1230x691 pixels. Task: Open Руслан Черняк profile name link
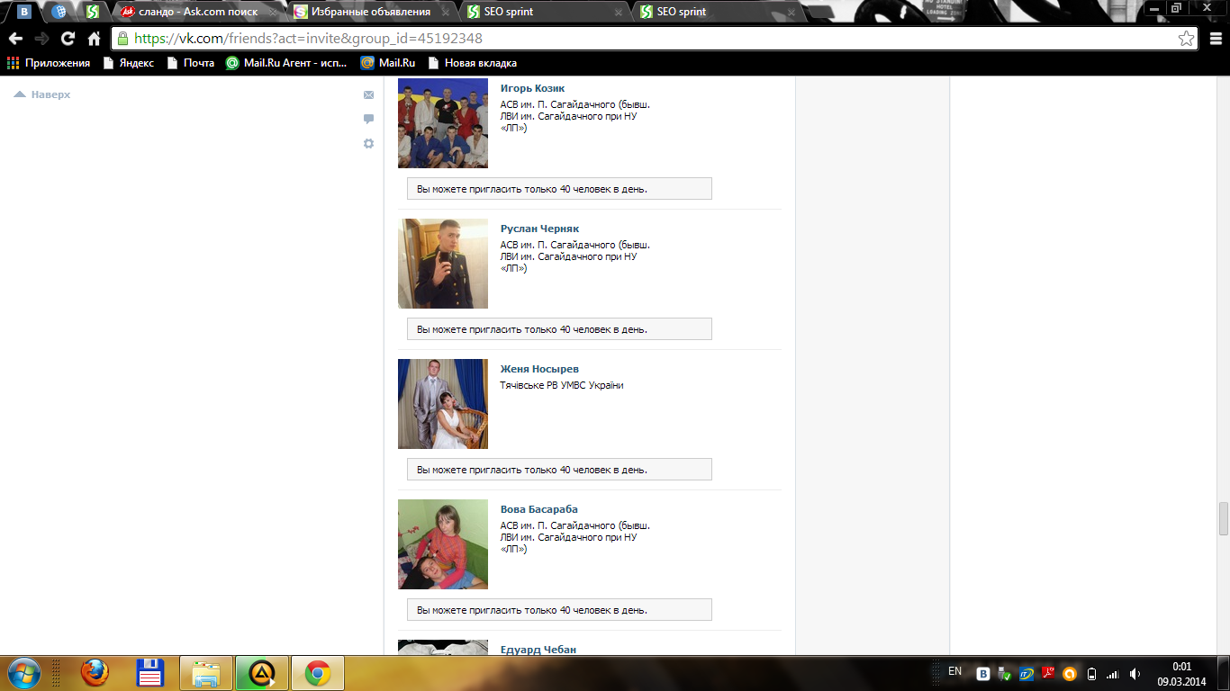click(539, 229)
